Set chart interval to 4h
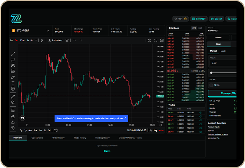Viewport: 245px width, 168px height. tap(32, 40)
